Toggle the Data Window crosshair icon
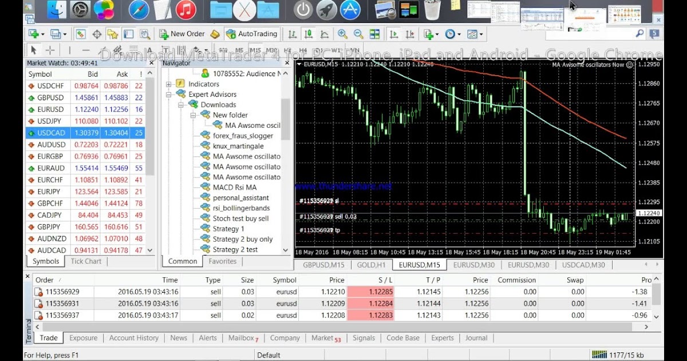The width and height of the screenshot is (687, 361). 97,34
